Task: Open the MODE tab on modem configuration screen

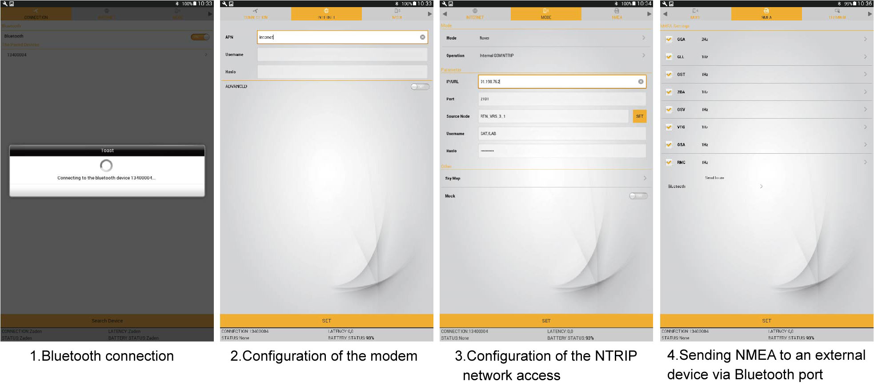Action: pyautogui.click(x=397, y=14)
